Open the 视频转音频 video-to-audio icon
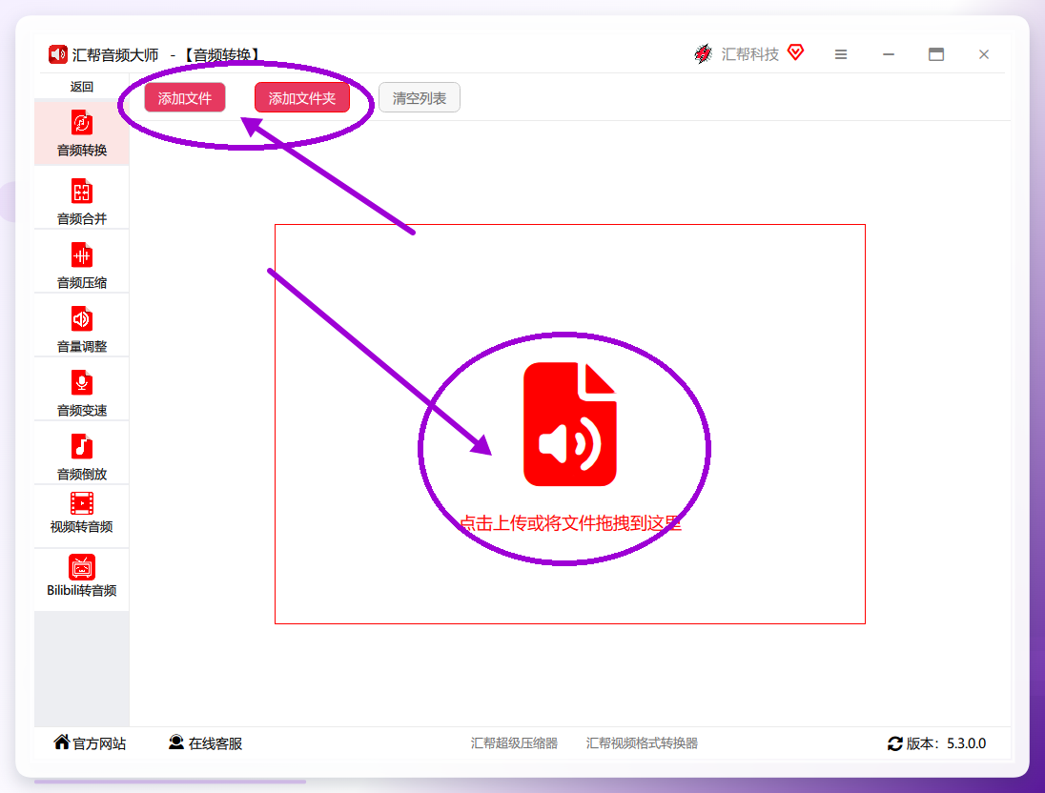The image size is (1045, 793). pos(81,503)
